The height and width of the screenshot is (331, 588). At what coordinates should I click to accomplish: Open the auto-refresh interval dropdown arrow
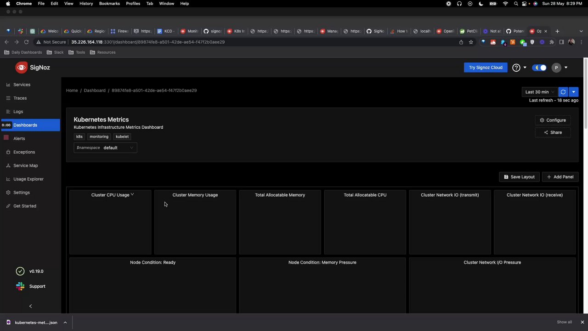tap(573, 92)
